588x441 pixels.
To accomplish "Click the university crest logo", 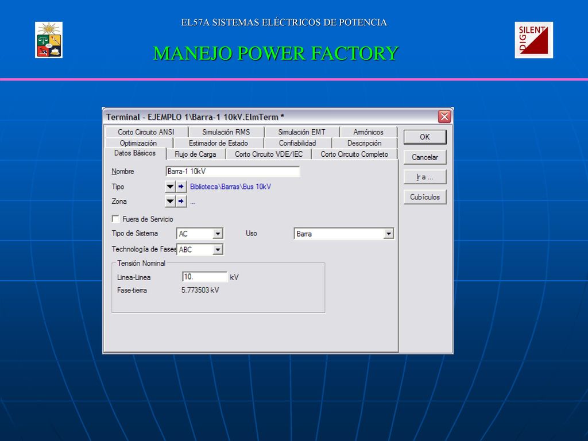I will pyautogui.click(x=49, y=40).
